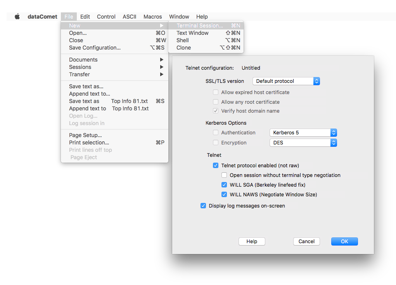
Task: Toggle Verify host domain name checkbox
Action: point(215,111)
